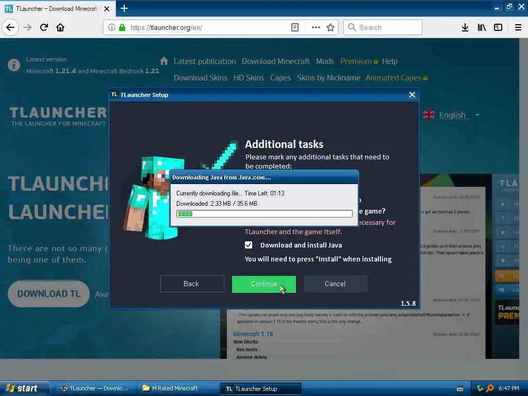
Task: Reload the page with the refresh icon
Action: [44, 28]
